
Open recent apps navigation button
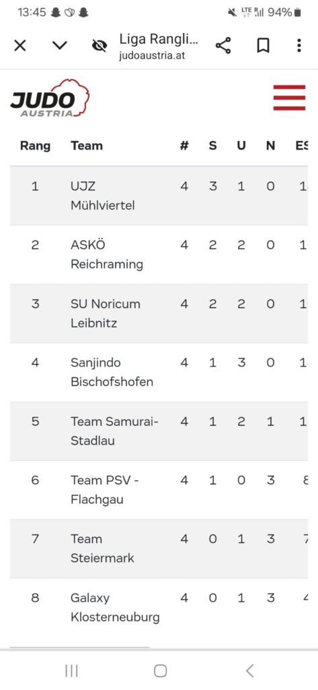tap(71, 670)
